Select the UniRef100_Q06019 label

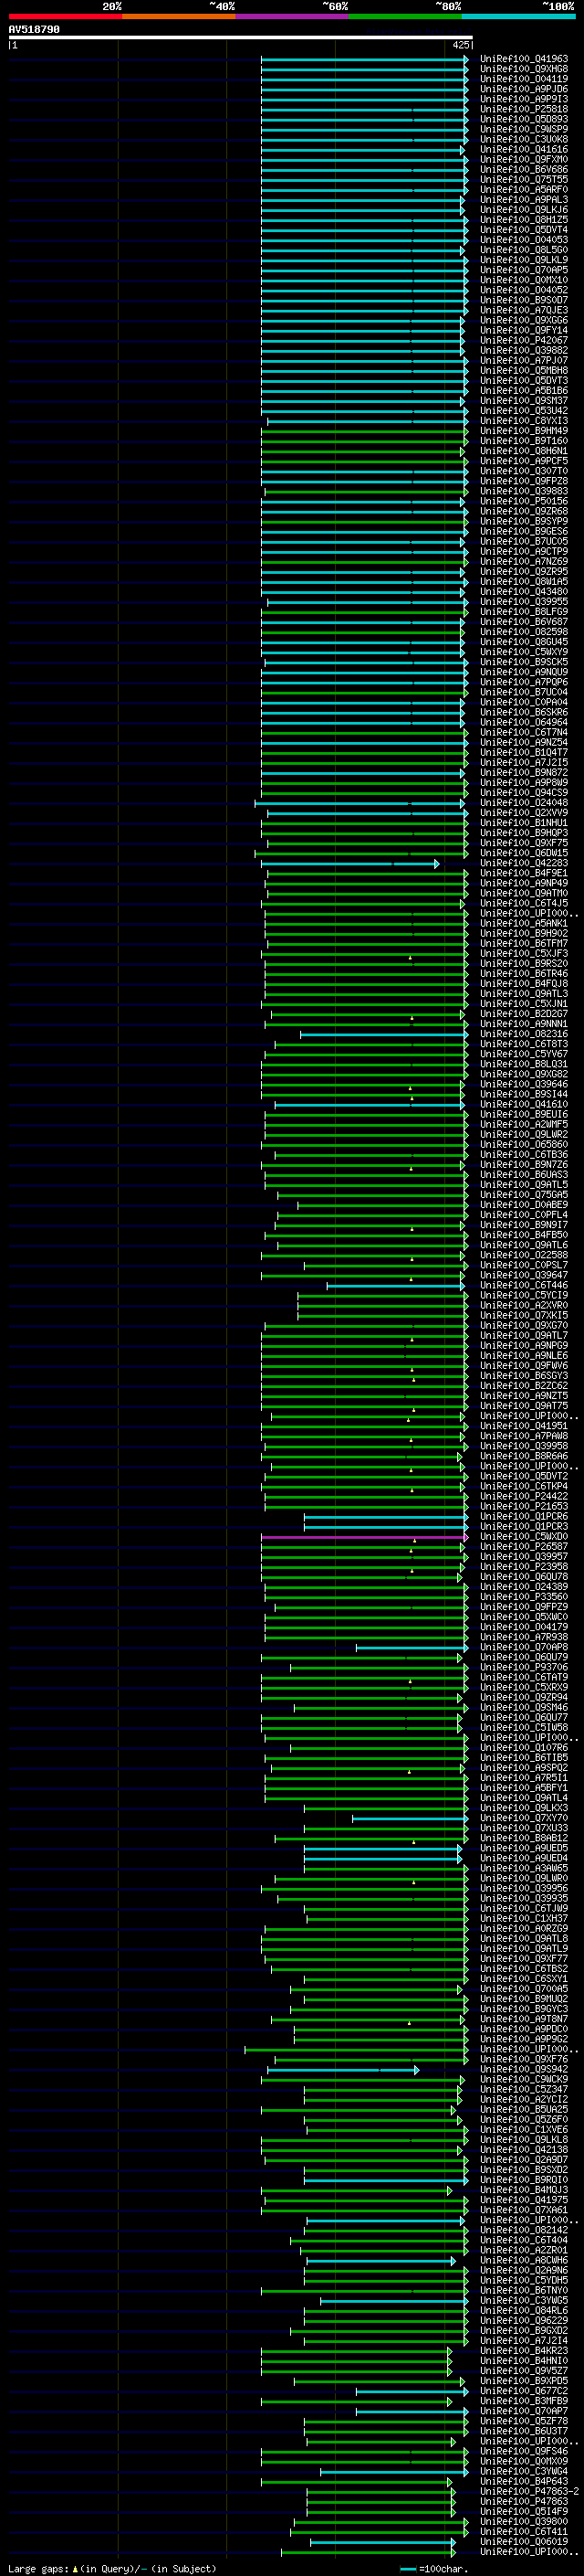524,2542
